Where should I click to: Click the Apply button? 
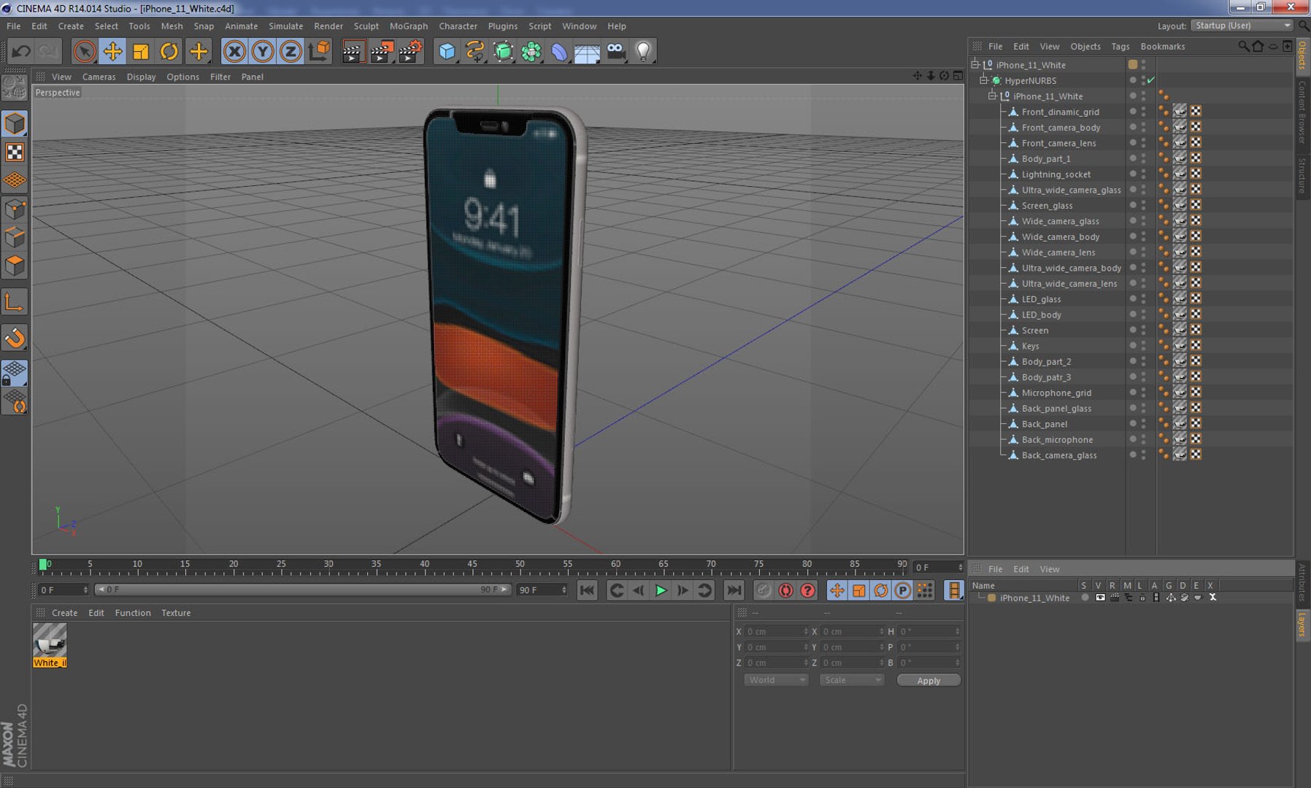click(x=929, y=680)
